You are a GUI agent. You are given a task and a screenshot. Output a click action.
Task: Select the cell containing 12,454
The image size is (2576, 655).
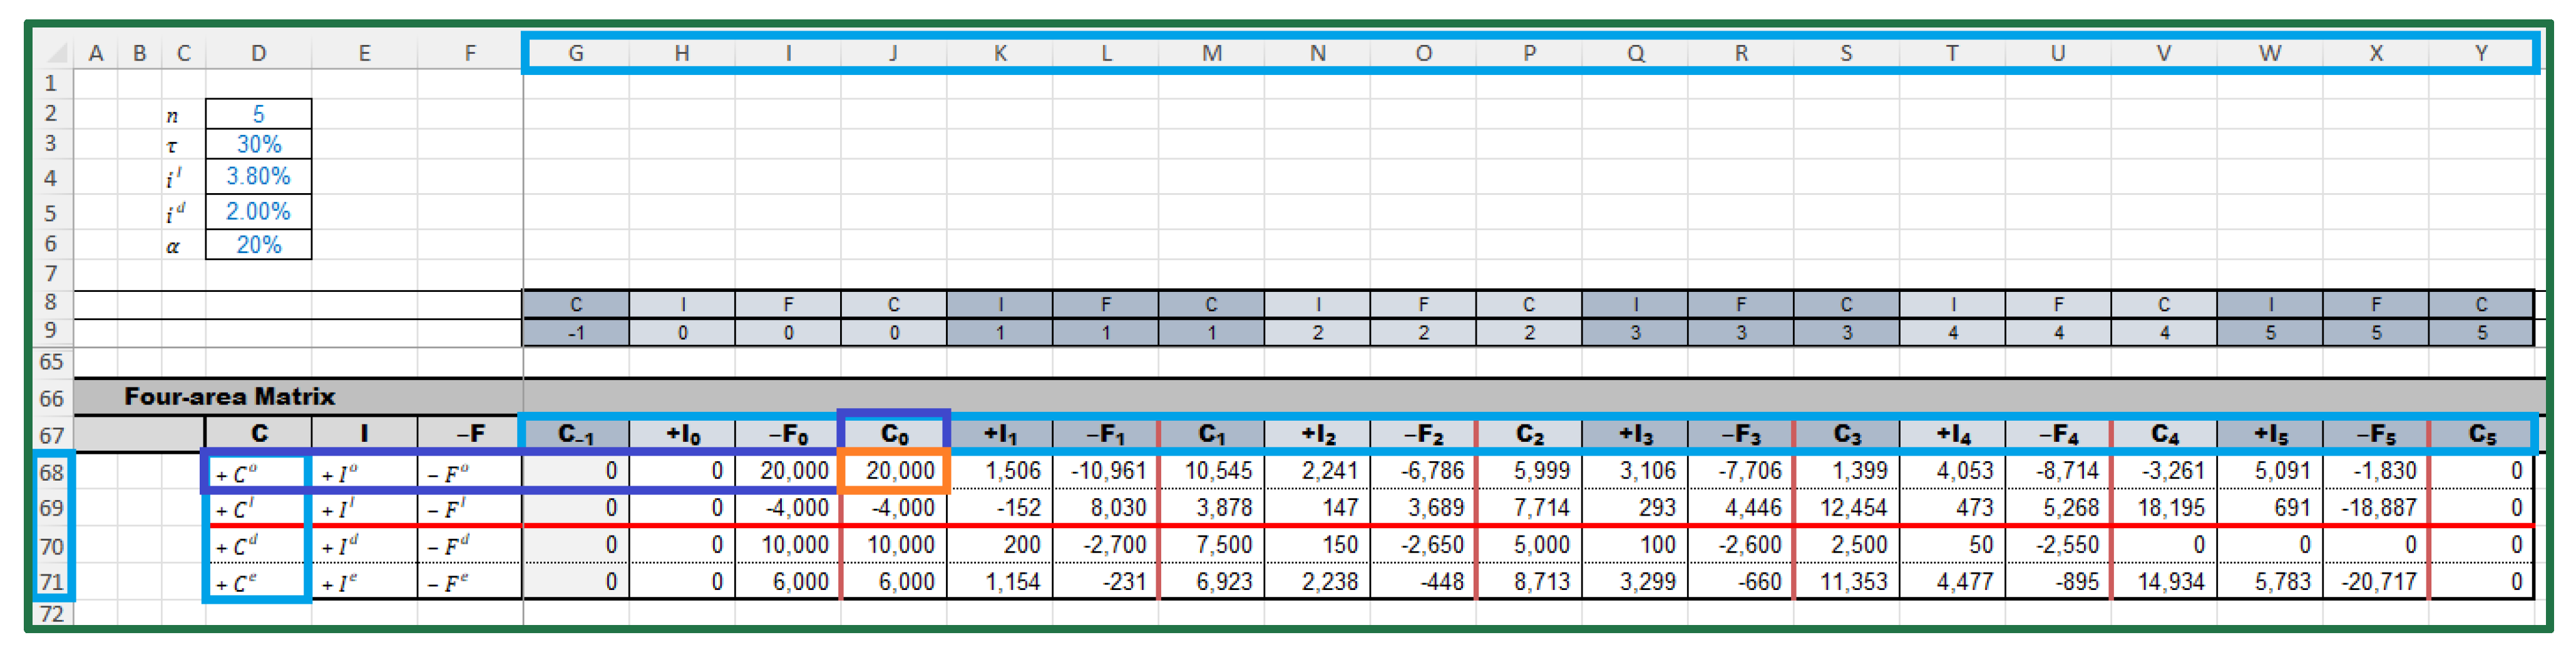1846,508
